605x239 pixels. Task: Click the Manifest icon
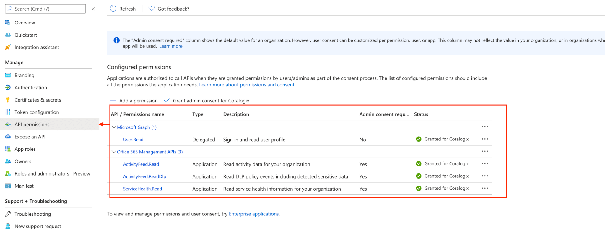pyautogui.click(x=8, y=186)
